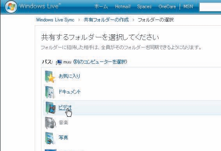Screen dimensions: 221x151
Task: Choose the ビデオ video folder icon
Action: point(50,107)
